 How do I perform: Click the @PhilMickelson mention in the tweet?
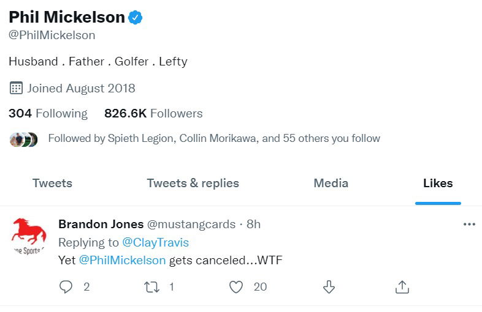122,260
